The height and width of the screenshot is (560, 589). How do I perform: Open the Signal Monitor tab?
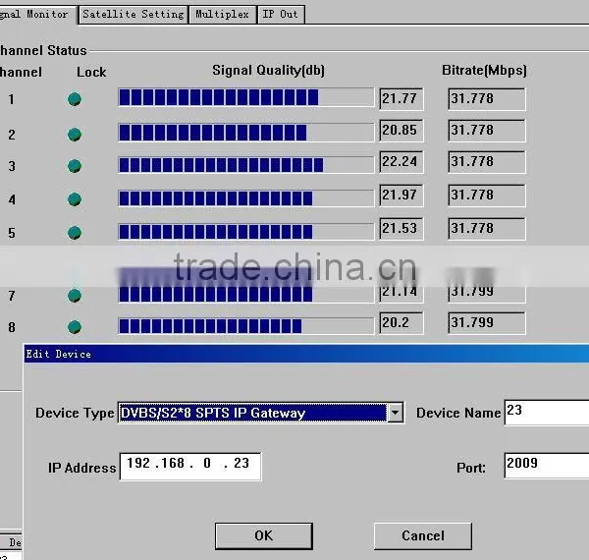(x=37, y=15)
